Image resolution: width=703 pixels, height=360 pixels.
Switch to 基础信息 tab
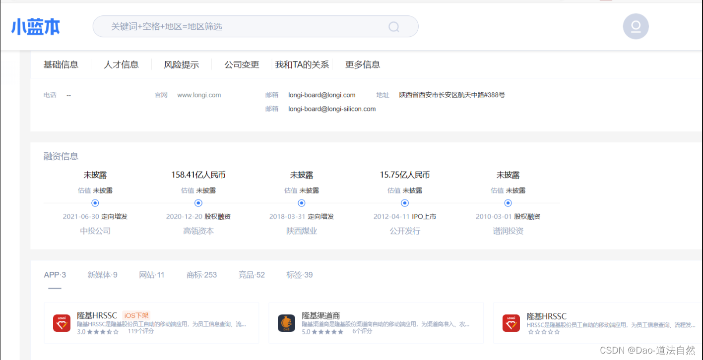[61, 64]
